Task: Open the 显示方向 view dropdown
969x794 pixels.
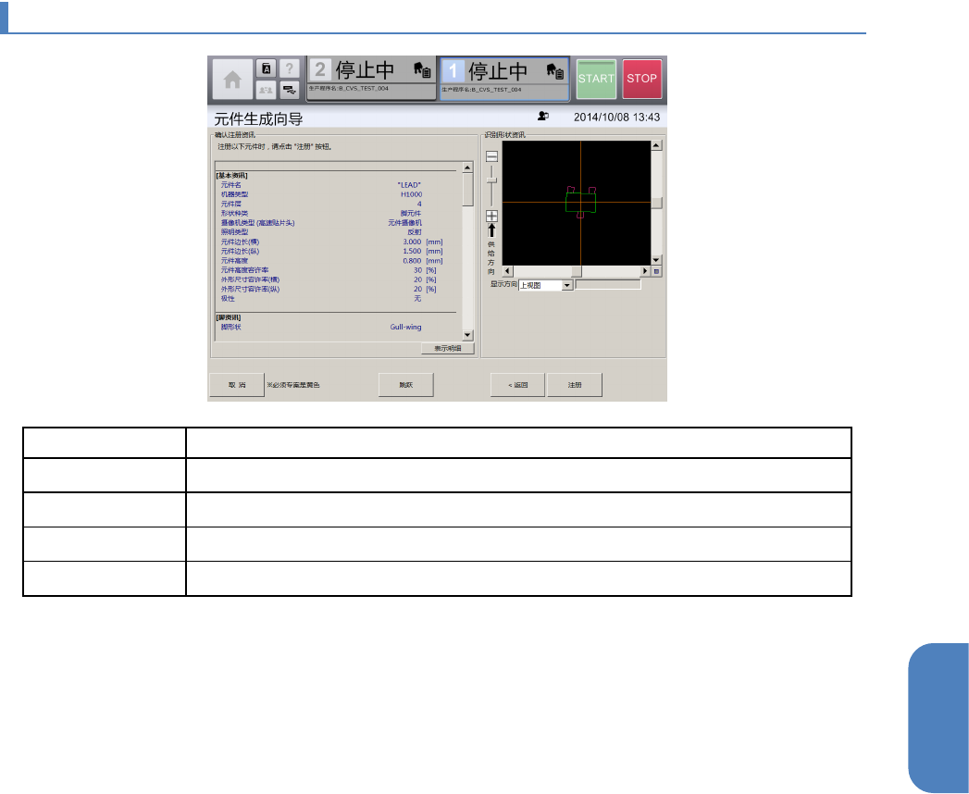Action: coord(567,285)
